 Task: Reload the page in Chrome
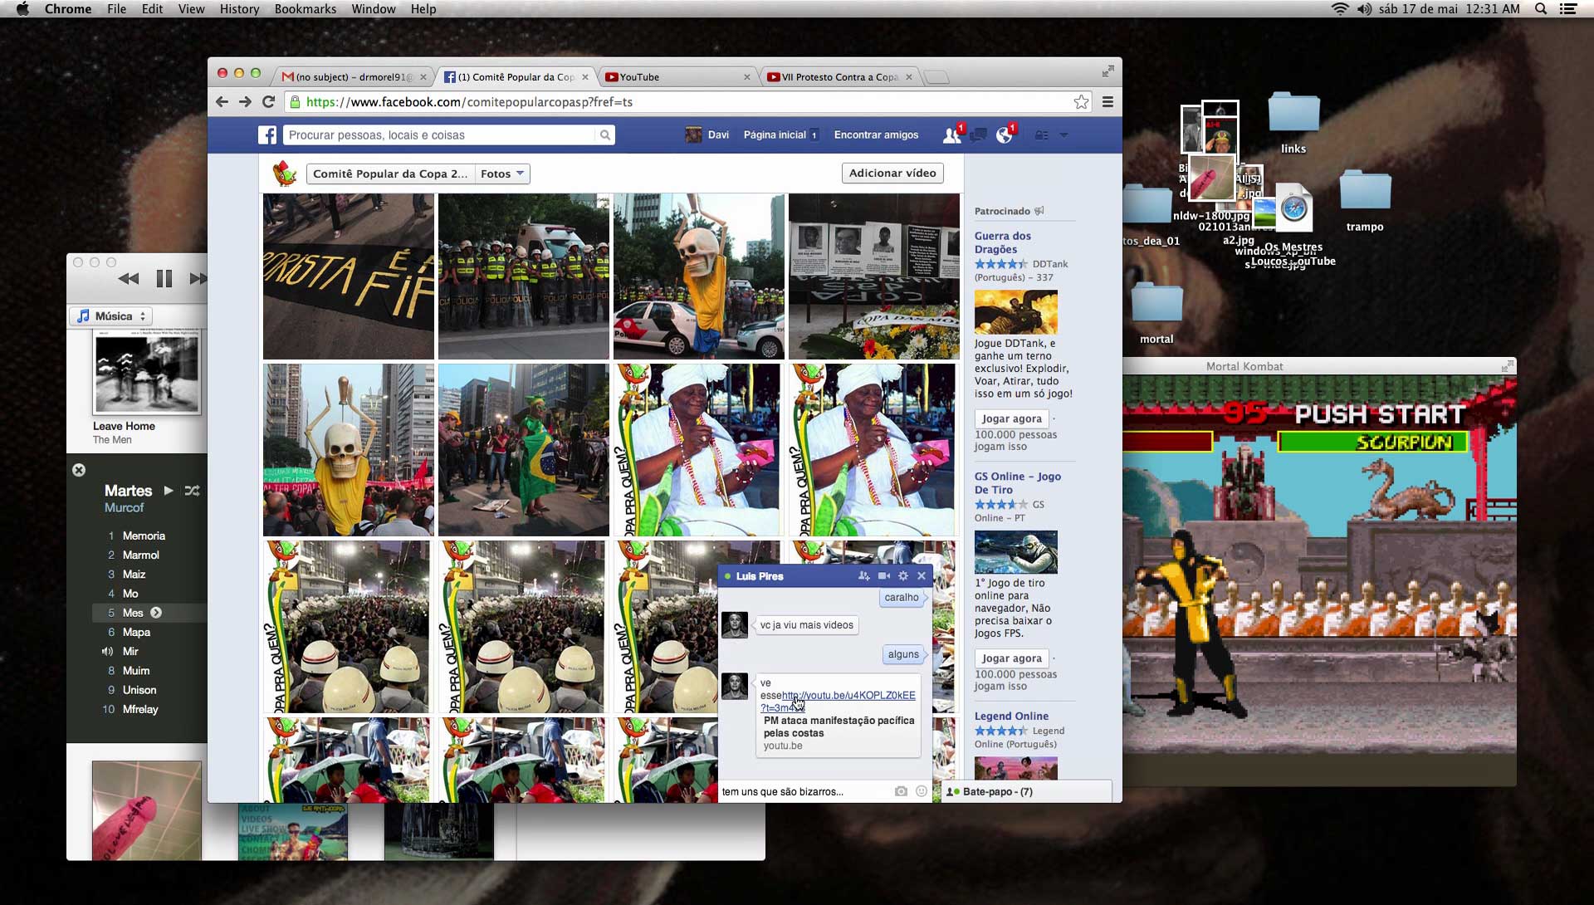click(x=268, y=102)
